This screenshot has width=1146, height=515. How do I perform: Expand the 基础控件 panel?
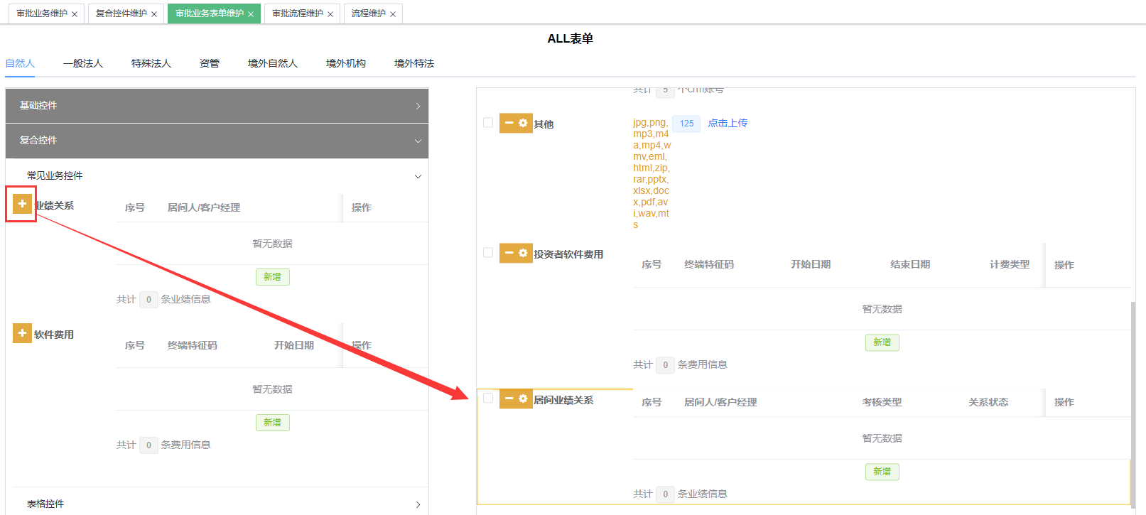coord(217,106)
